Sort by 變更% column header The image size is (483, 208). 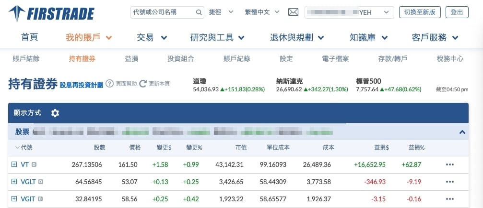(x=194, y=148)
